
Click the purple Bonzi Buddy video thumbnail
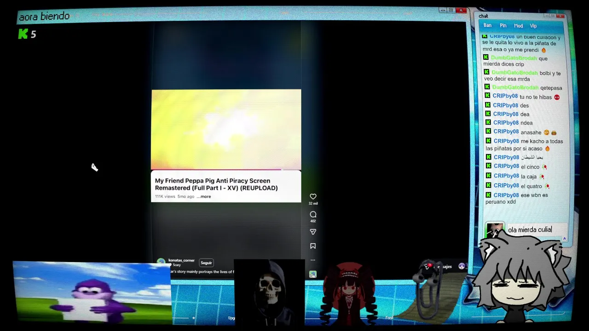[x=92, y=292]
